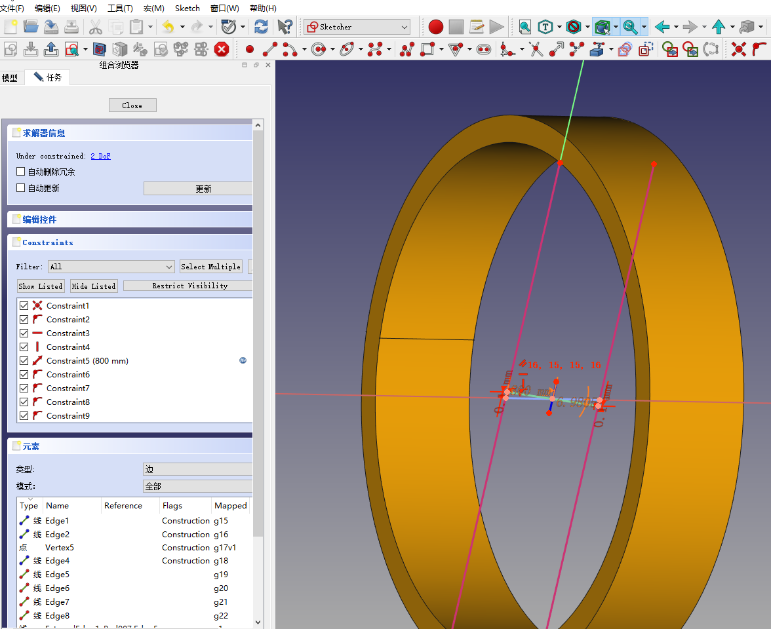Image resolution: width=771 pixels, height=629 pixels.
Task: Select the Create Line tool
Action: [x=270, y=49]
